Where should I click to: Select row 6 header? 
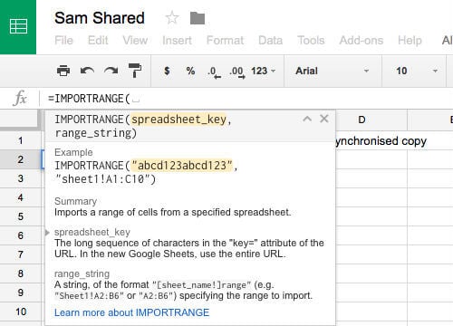point(20,235)
